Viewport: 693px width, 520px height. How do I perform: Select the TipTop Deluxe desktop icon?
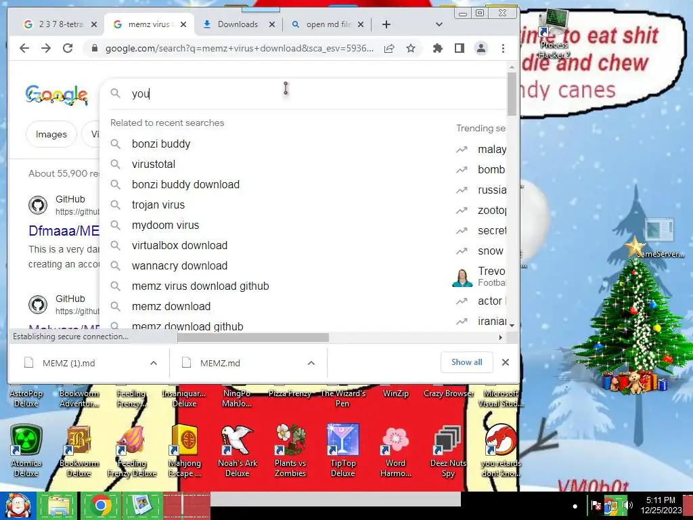coord(343,450)
